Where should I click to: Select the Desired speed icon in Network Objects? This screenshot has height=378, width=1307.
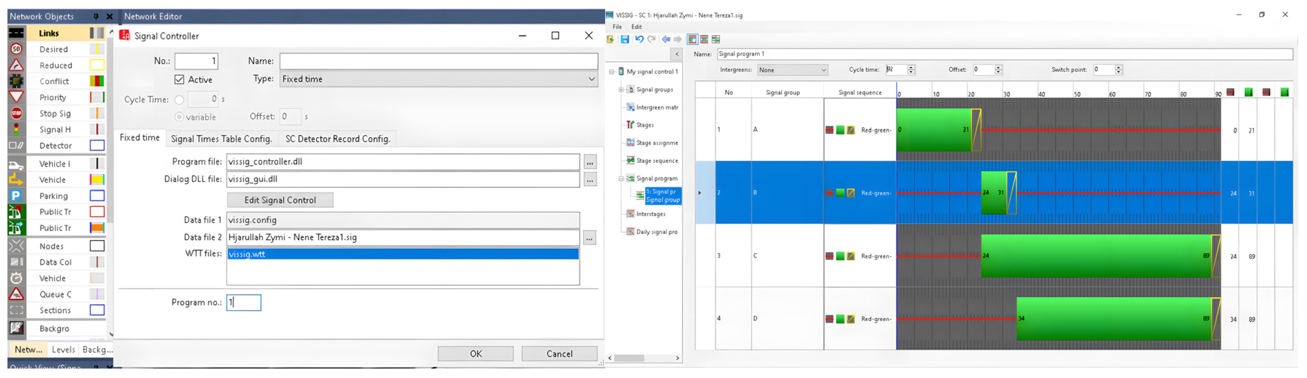coord(16,49)
